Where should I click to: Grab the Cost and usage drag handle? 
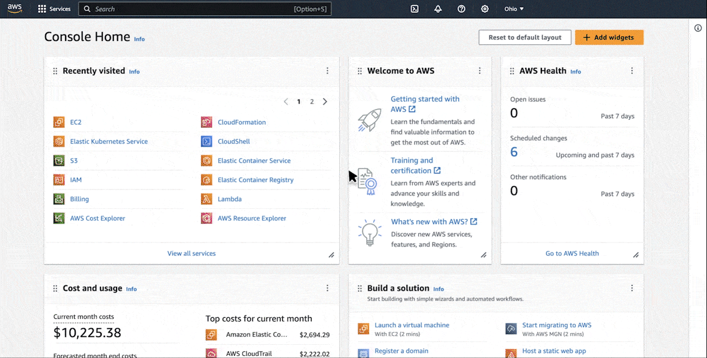pos(55,289)
